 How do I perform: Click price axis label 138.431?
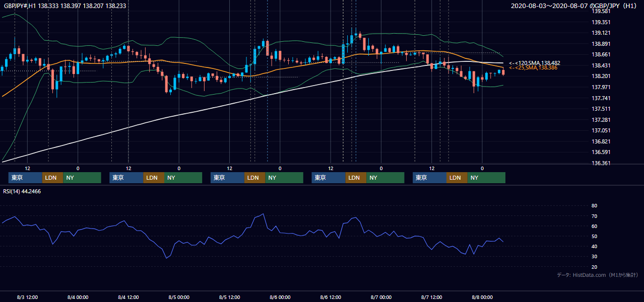click(601, 65)
